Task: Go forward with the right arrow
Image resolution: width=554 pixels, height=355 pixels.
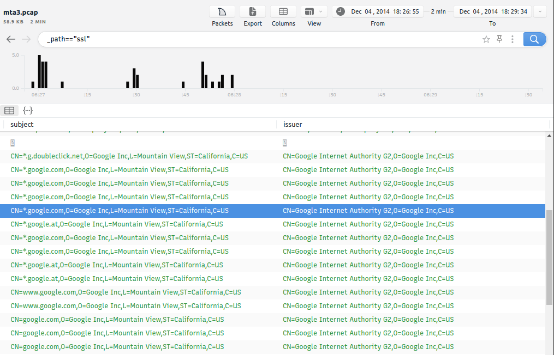Action: click(26, 39)
